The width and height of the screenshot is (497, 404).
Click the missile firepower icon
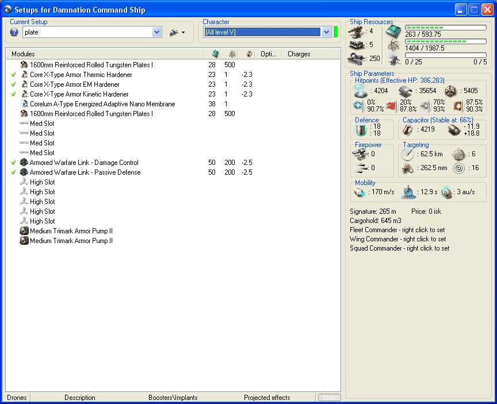pyautogui.click(x=360, y=168)
